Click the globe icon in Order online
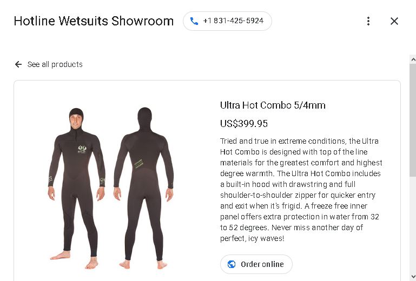Screen dimensions: 416x281 (x=232, y=264)
